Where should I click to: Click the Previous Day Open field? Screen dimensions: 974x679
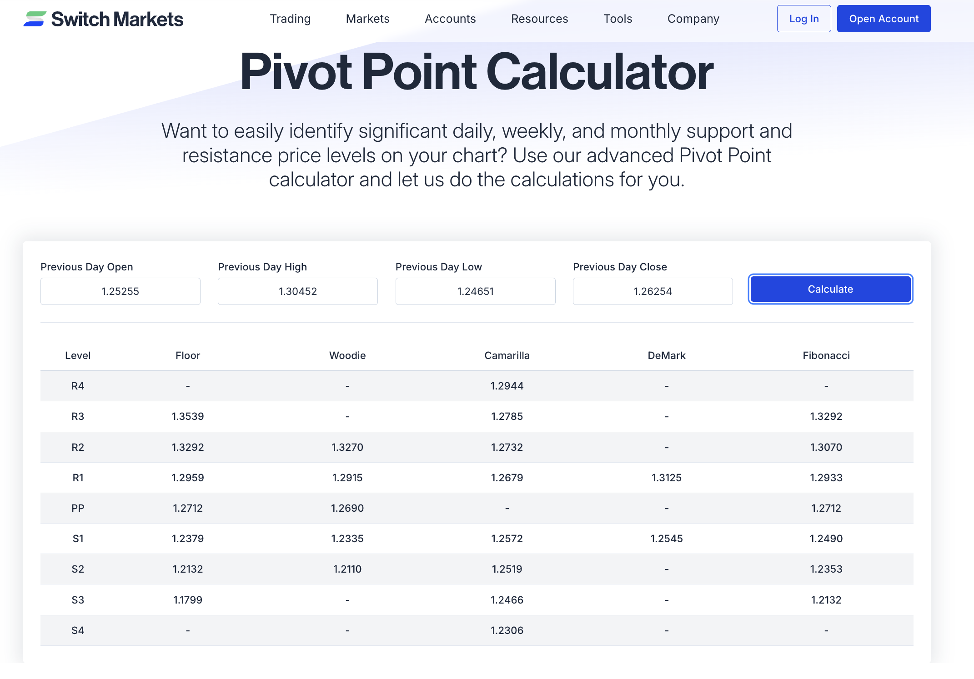click(x=120, y=291)
